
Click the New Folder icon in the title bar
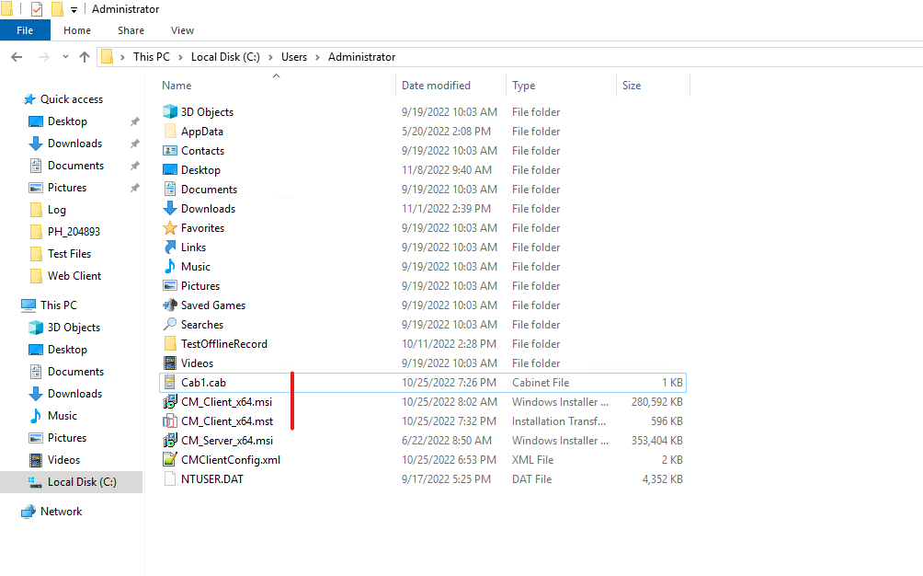coord(57,8)
